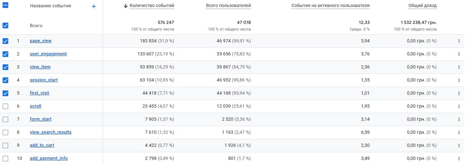
Task: Open three-dot menu for the user_engagement row
Action: [x=459, y=54]
